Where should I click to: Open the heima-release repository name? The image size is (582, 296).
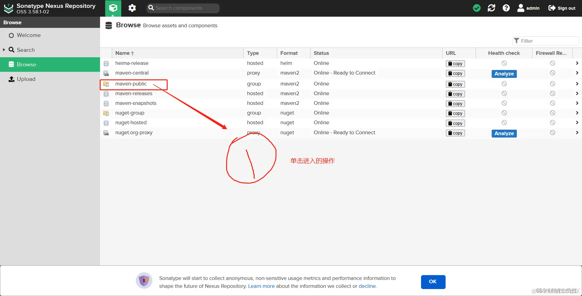[x=132, y=63]
